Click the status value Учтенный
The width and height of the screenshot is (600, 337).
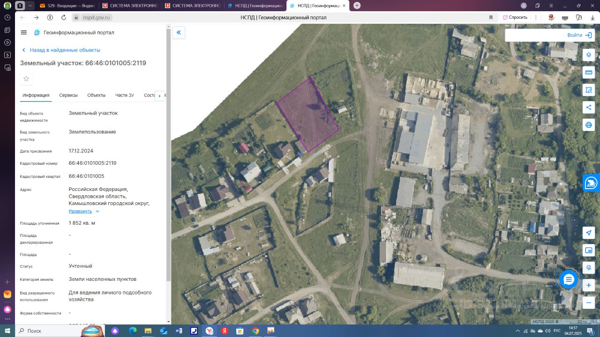(x=81, y=266)
